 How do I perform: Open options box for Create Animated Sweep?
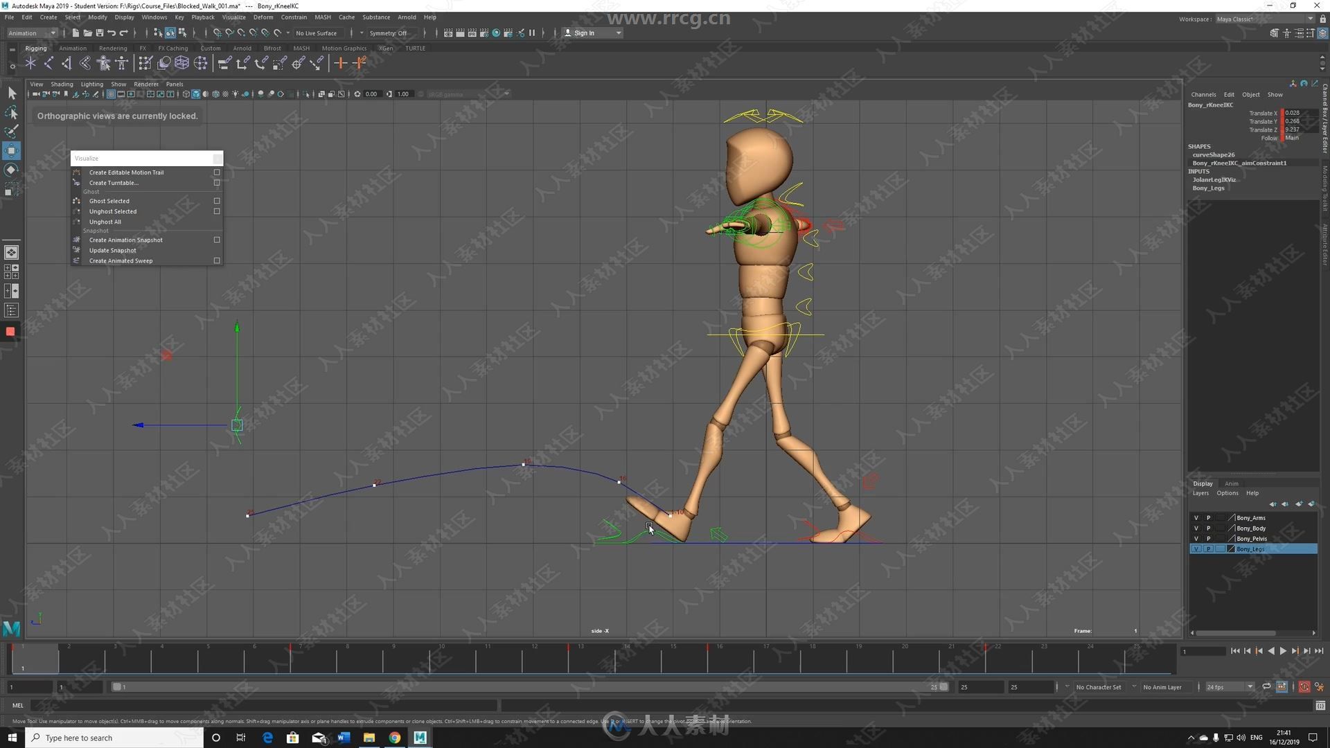217,261
